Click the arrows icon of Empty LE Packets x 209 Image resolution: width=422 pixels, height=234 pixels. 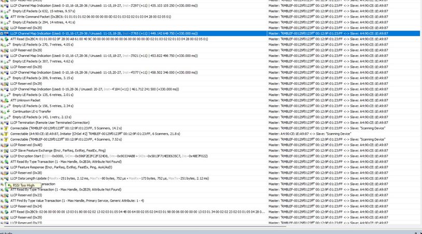pos(8,78)
